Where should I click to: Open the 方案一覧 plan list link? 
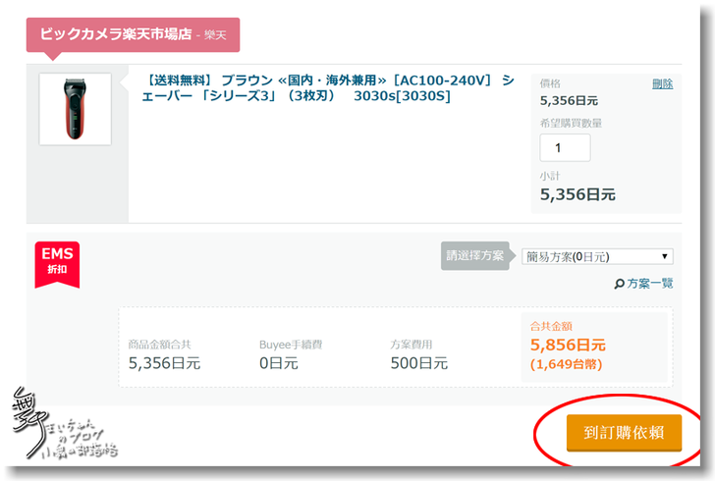pyautogui.click(x=650, y=284)
